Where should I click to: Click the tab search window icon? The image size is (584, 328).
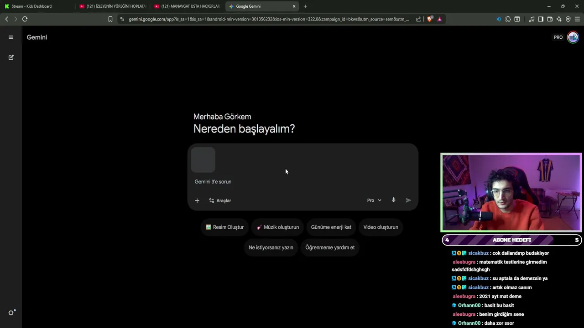click(517, 19)
